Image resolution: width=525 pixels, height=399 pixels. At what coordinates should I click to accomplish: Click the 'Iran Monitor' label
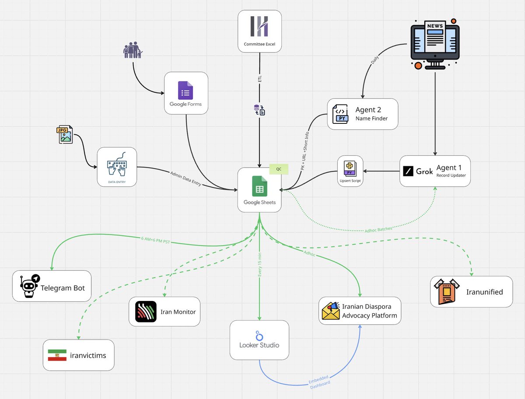178,311
